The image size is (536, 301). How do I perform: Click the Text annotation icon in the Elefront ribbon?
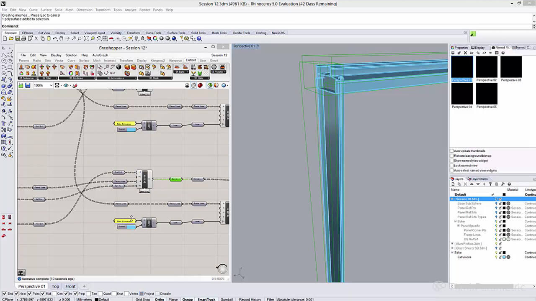112,73
